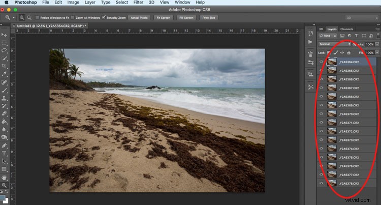Select the Clone Stamp tool
This screenshot has height=205, width=381.
click(x=4, y=98)
